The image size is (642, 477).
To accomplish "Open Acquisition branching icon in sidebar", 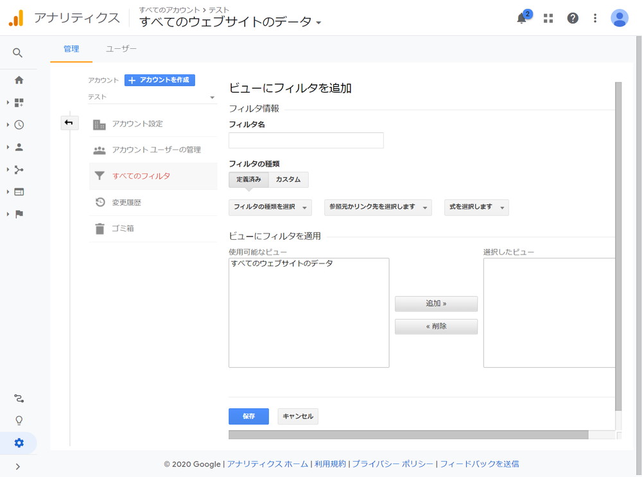I will pos(19,169).
